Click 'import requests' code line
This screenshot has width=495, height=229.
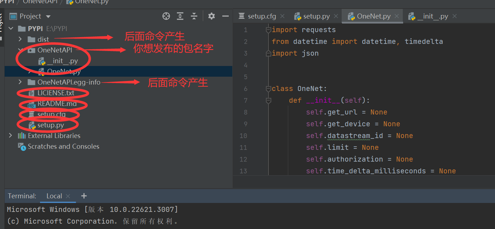tap(303, 30)
